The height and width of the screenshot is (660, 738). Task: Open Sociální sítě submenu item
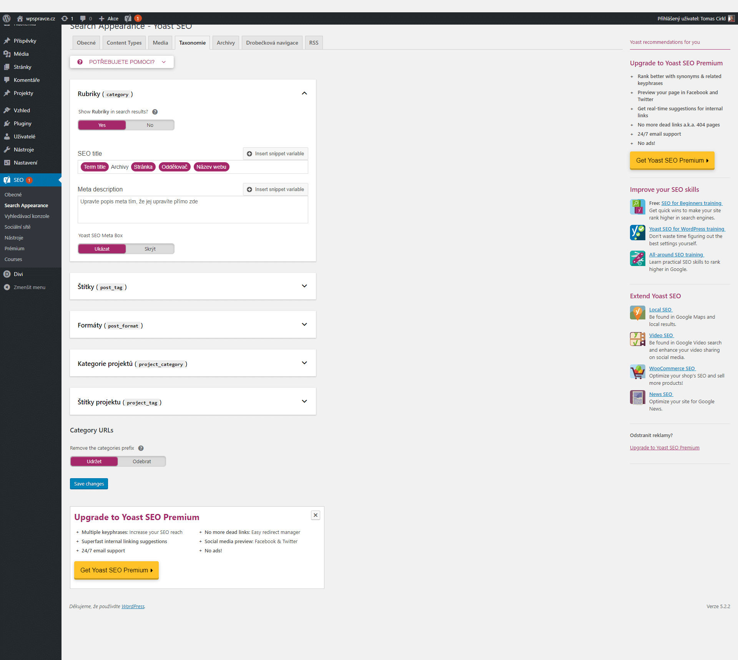[x=18, y=227]
